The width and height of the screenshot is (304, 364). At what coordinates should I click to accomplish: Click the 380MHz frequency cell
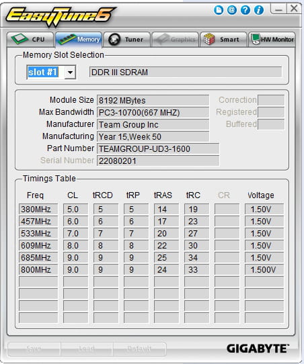(x=38, y=209)
